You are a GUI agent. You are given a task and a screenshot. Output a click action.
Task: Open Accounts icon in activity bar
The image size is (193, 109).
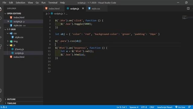pos(1,91)
